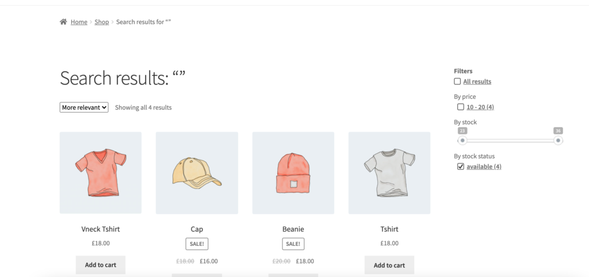Click the Showing all 4 results text
The height and width of the screenshot is (277, 589).
click(x=143, y=107)
